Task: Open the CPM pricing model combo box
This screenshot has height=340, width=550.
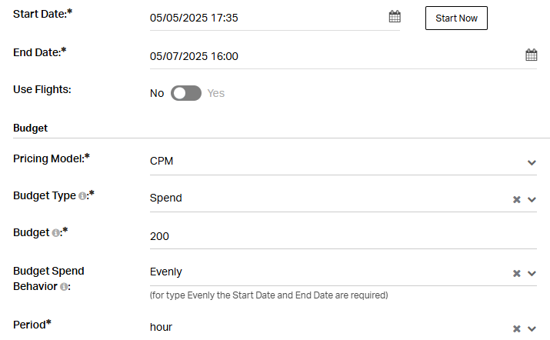Action: click(343, 161)
